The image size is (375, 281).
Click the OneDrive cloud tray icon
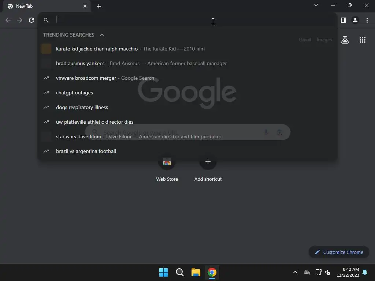point(307,272)
